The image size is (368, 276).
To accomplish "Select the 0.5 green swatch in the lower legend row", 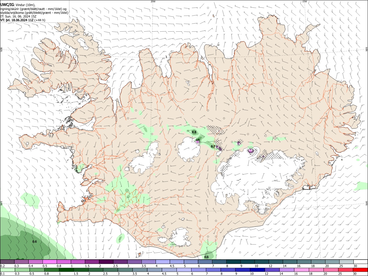I will [x=37, y=270].
